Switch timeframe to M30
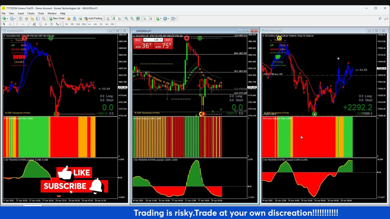 (84, 24)
